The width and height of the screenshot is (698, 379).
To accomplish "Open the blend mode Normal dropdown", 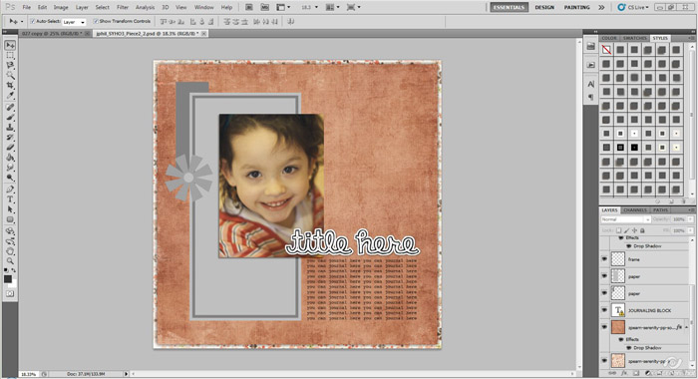I will pyautogui.click(x=626, y=219).
